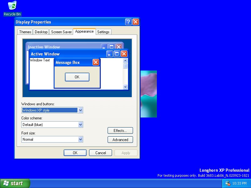Screen dimensions: 251x188
Task: Expand the Font size dropdown
Action: [x=80, y=139]
